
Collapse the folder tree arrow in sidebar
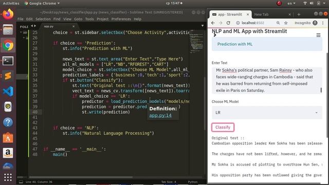tap(21, 32)
